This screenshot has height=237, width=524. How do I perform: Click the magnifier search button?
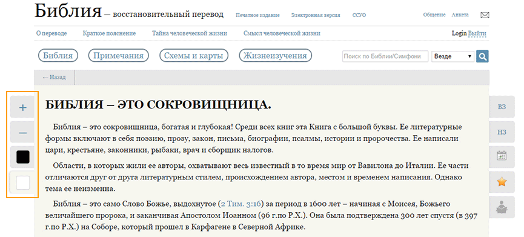click(482, 56)
